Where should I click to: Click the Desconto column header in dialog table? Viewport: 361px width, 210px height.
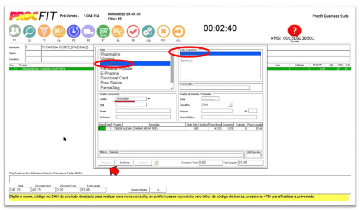point(228,125)
